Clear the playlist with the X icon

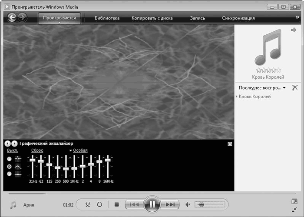tap(295, 88)
